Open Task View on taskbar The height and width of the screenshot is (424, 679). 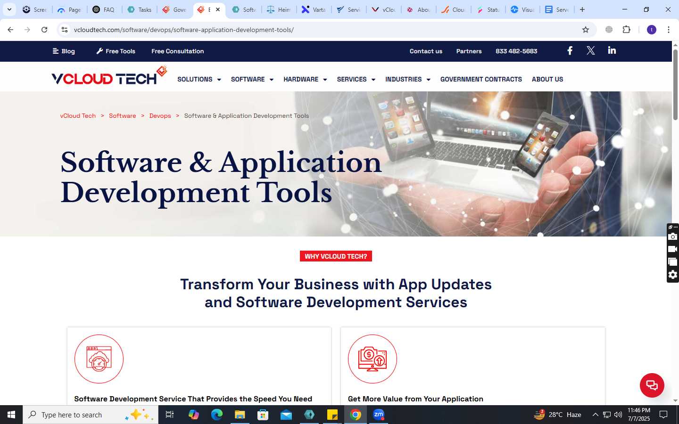pyautogui.click(x=170, y=415)
